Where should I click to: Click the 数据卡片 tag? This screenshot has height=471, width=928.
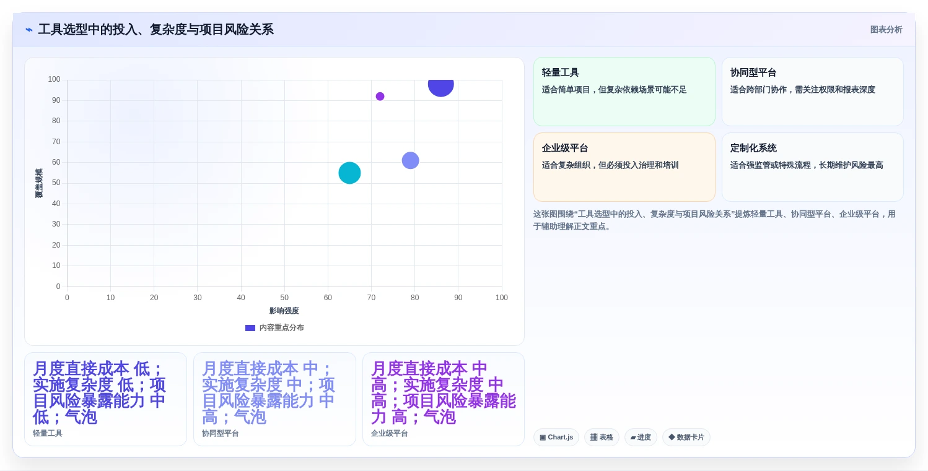point(686,438)
